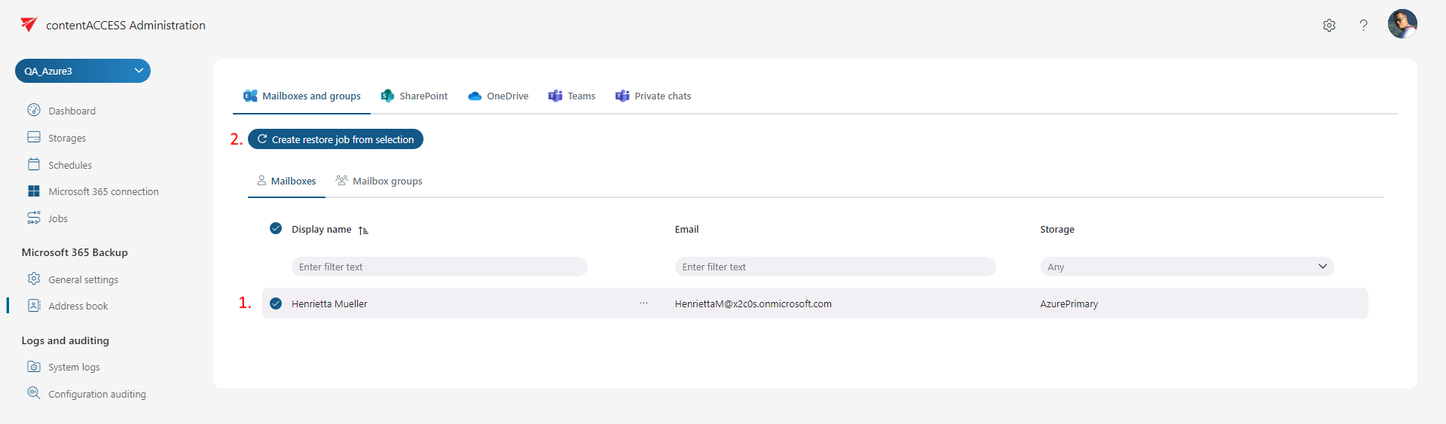Click the Storage column header

pos(1057,229)
